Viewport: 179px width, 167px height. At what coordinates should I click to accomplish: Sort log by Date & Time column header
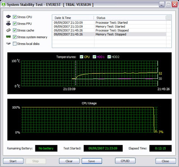(x=73, y=18)
